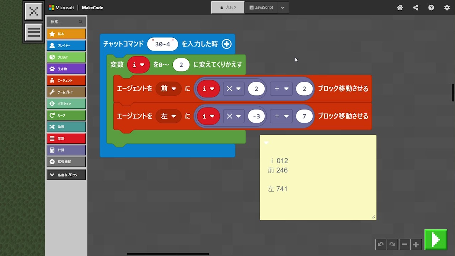Screen dimensions: 455x256
Task: Zoom in workspace with plus button
Action: 416,244
